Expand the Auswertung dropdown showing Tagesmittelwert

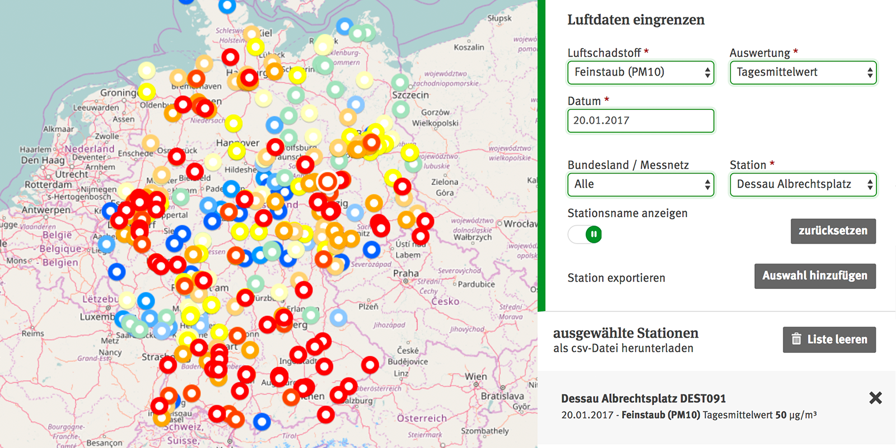click(803, 73)
